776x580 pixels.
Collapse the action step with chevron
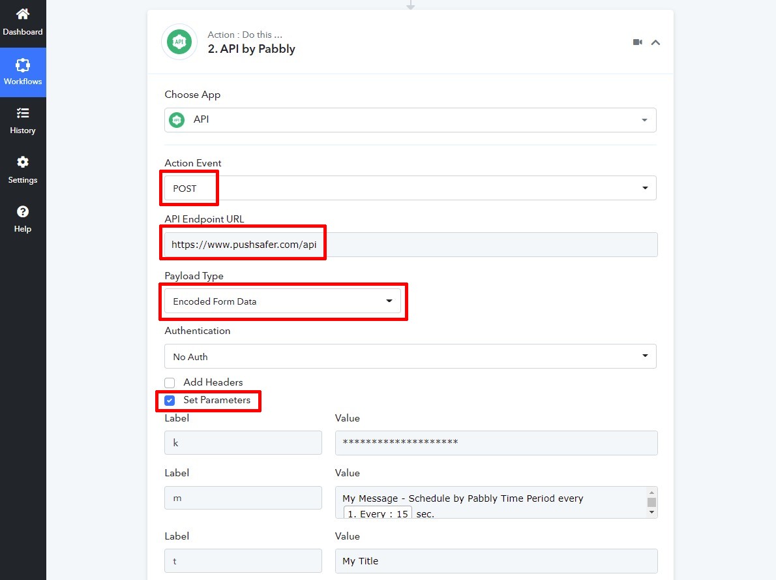pyautogui.click(x=656, y=42)
